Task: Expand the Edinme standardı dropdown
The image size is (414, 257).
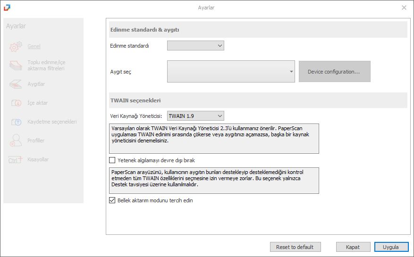Action: [x=195, y=46]
